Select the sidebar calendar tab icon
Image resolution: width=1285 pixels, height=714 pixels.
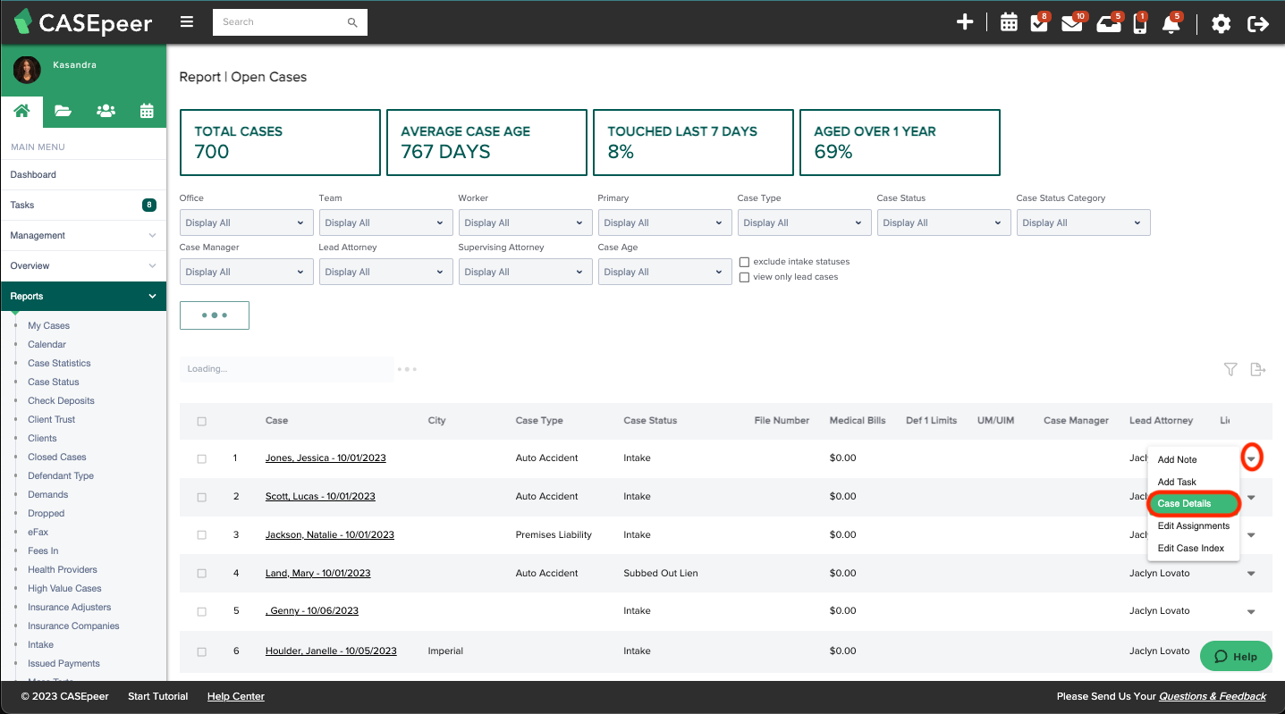pos(147,111)
